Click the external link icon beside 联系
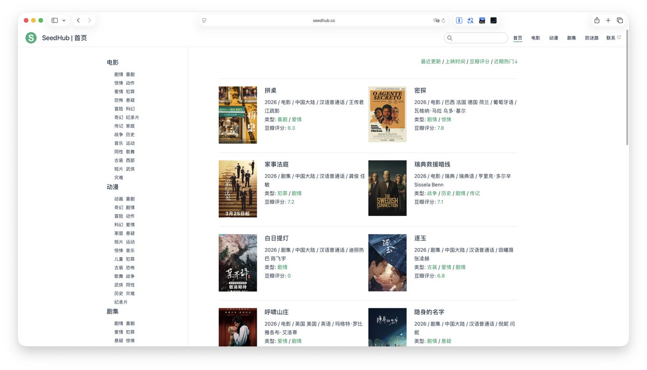The width and height of the screenshot is (647, 370). pyautogui.click(x=619, y=37)
